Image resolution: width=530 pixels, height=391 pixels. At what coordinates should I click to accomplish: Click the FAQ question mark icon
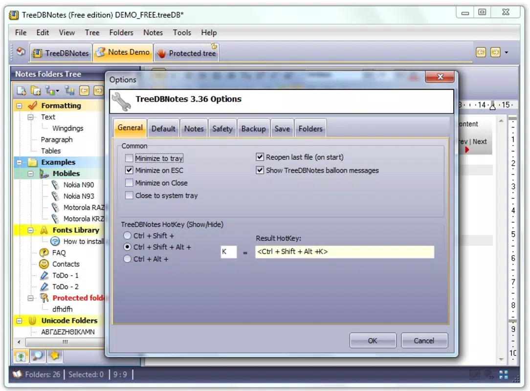pos(44,253)
